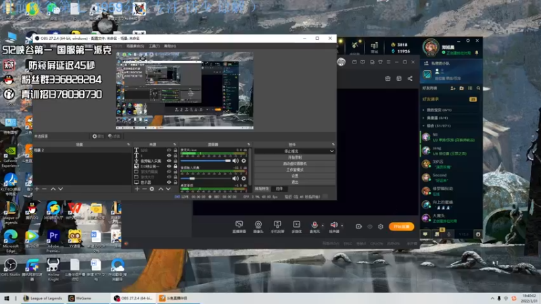Click the share icon in streaming app
Viewport: 541px width, 304px height.
click(410, 78)
